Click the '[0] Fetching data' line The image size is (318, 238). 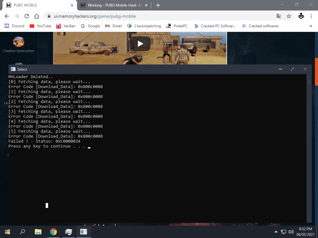click(x=49, y=82)
